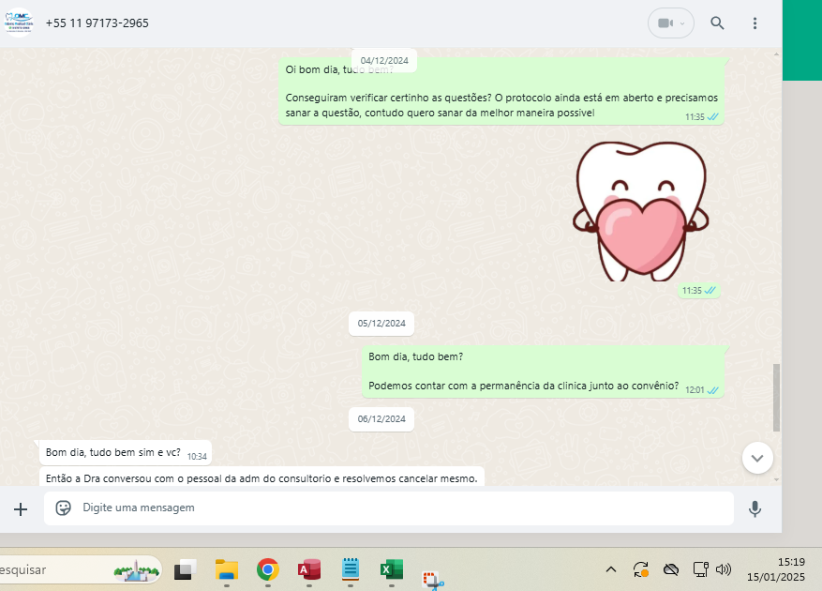Click the contact profile picture

19,23
